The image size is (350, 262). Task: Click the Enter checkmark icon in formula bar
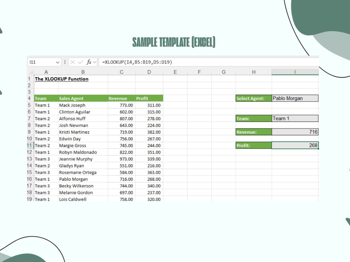(x=80, y=62)
